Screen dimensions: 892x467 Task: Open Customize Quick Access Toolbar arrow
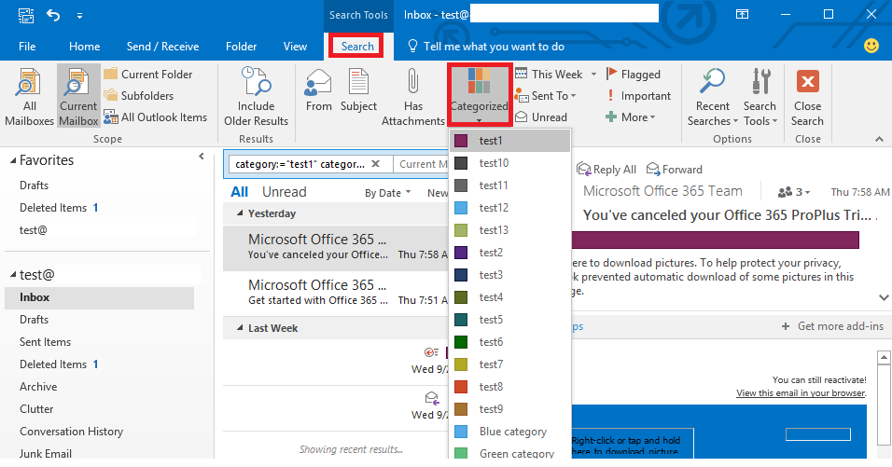(x=79, y=15)
